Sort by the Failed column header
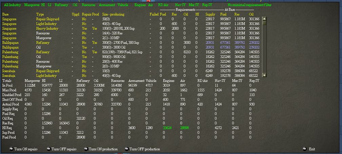342x154 pixels. coord(154,14)
